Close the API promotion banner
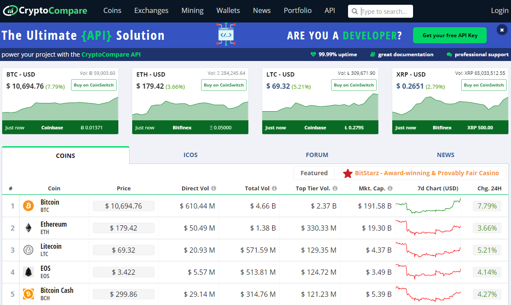 (x=501, y=30)
